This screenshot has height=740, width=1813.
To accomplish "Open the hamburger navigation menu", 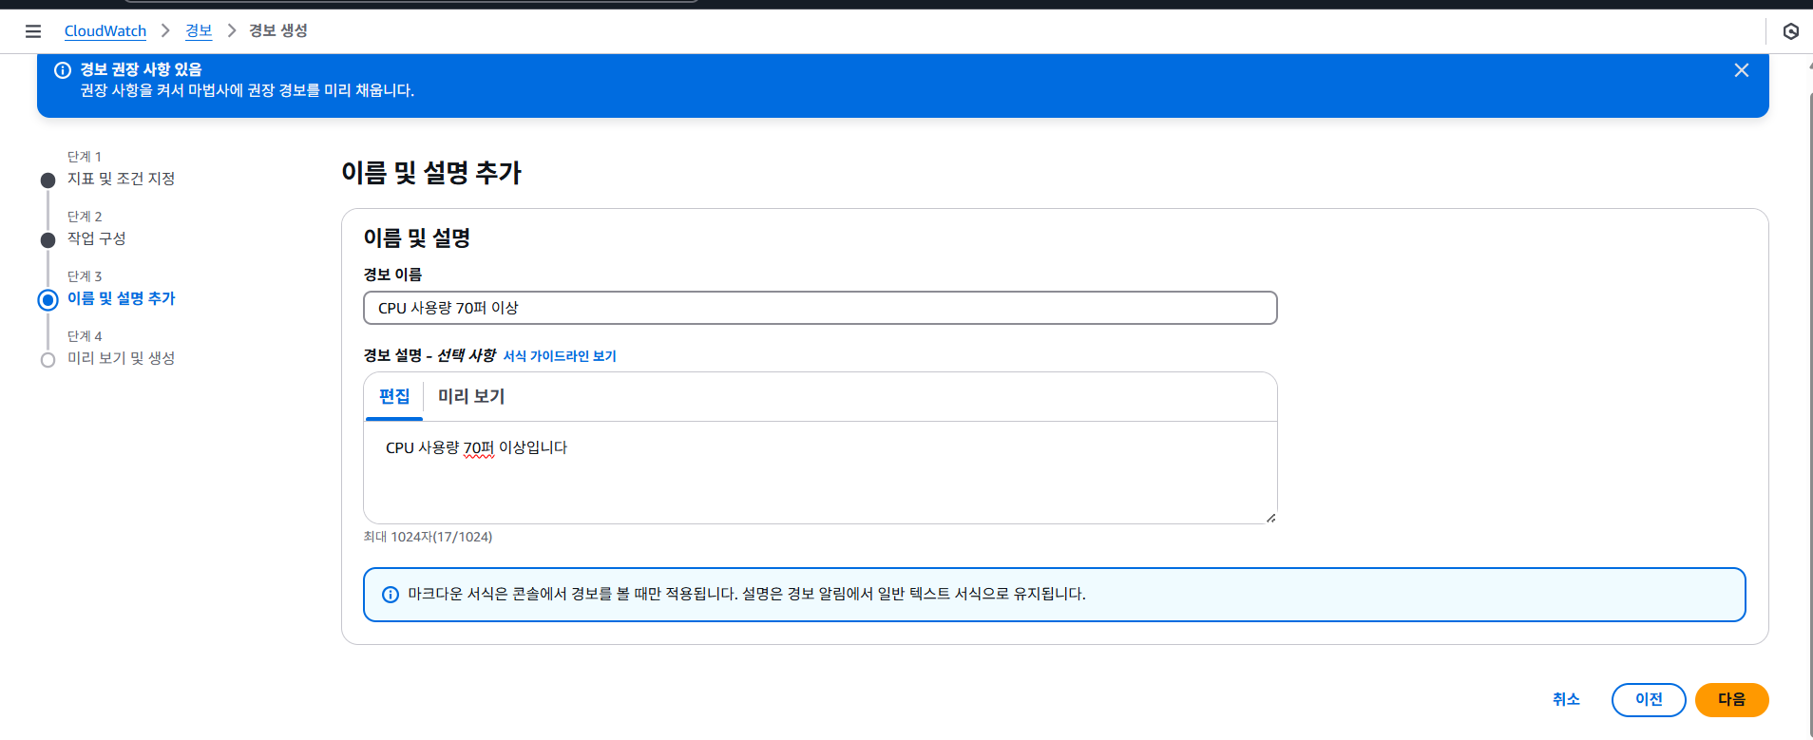I will 33,31.
